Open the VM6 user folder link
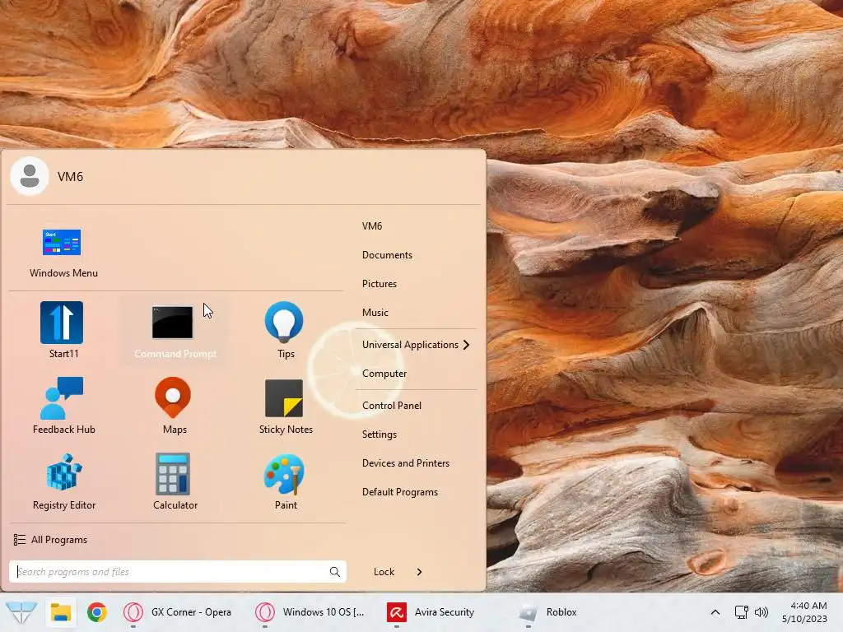Image resolution: width=843 pixels, height=632 pixels. (x=372, y=226)
